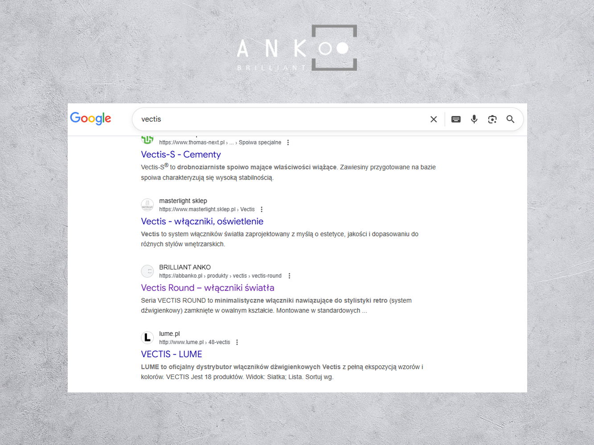Viewport: 594px width, 445px height.
Task: Open the Vectis-S - Cementy result
Action: click(x=181, y=155)
